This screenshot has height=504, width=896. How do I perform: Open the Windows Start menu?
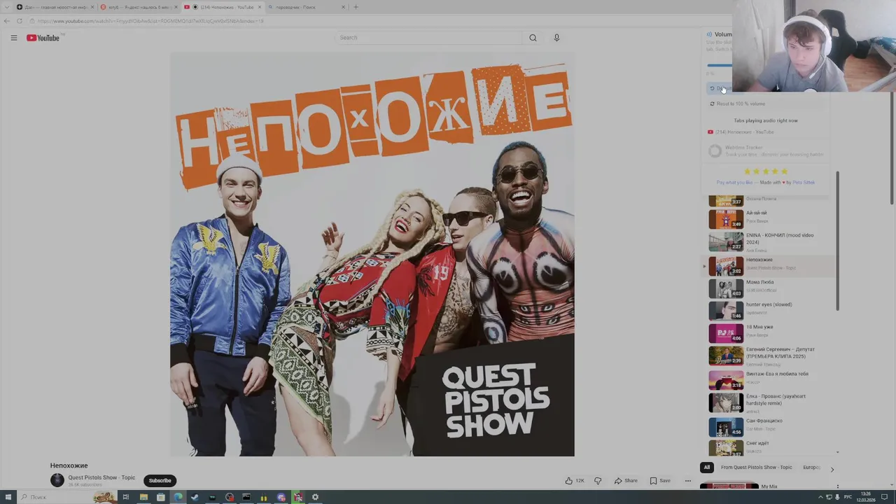click(x=8, y=497)
